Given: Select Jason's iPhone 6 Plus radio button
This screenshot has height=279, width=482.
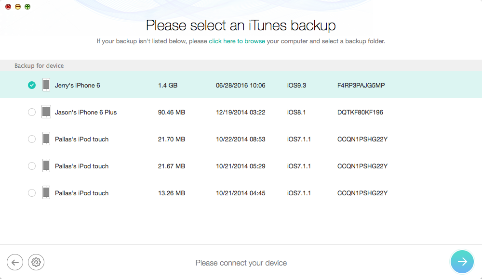Looking at the screenshot, I should (32, 112).
